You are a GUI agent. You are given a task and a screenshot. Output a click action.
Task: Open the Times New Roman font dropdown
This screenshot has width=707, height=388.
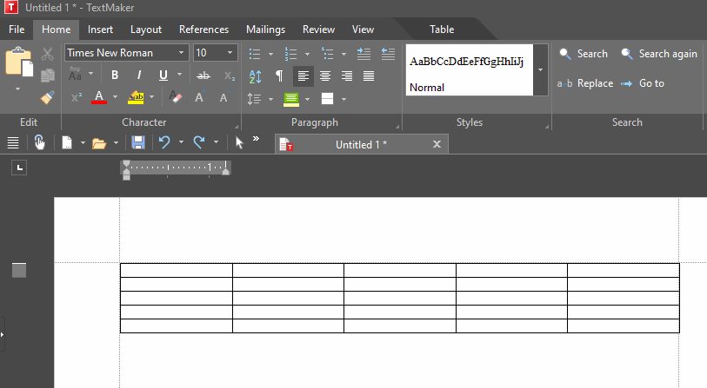point(182,53)
